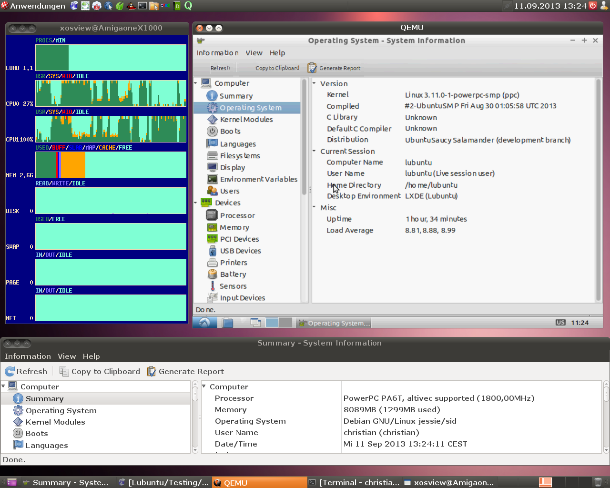Screen dimensions: 610x488
Task: Switch to the Terminal taskbar entry
Action: [x=354, y=482]
